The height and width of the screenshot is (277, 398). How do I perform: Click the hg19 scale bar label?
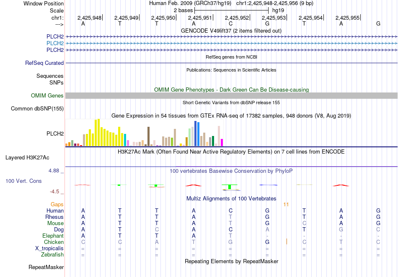tap(278, 10)
